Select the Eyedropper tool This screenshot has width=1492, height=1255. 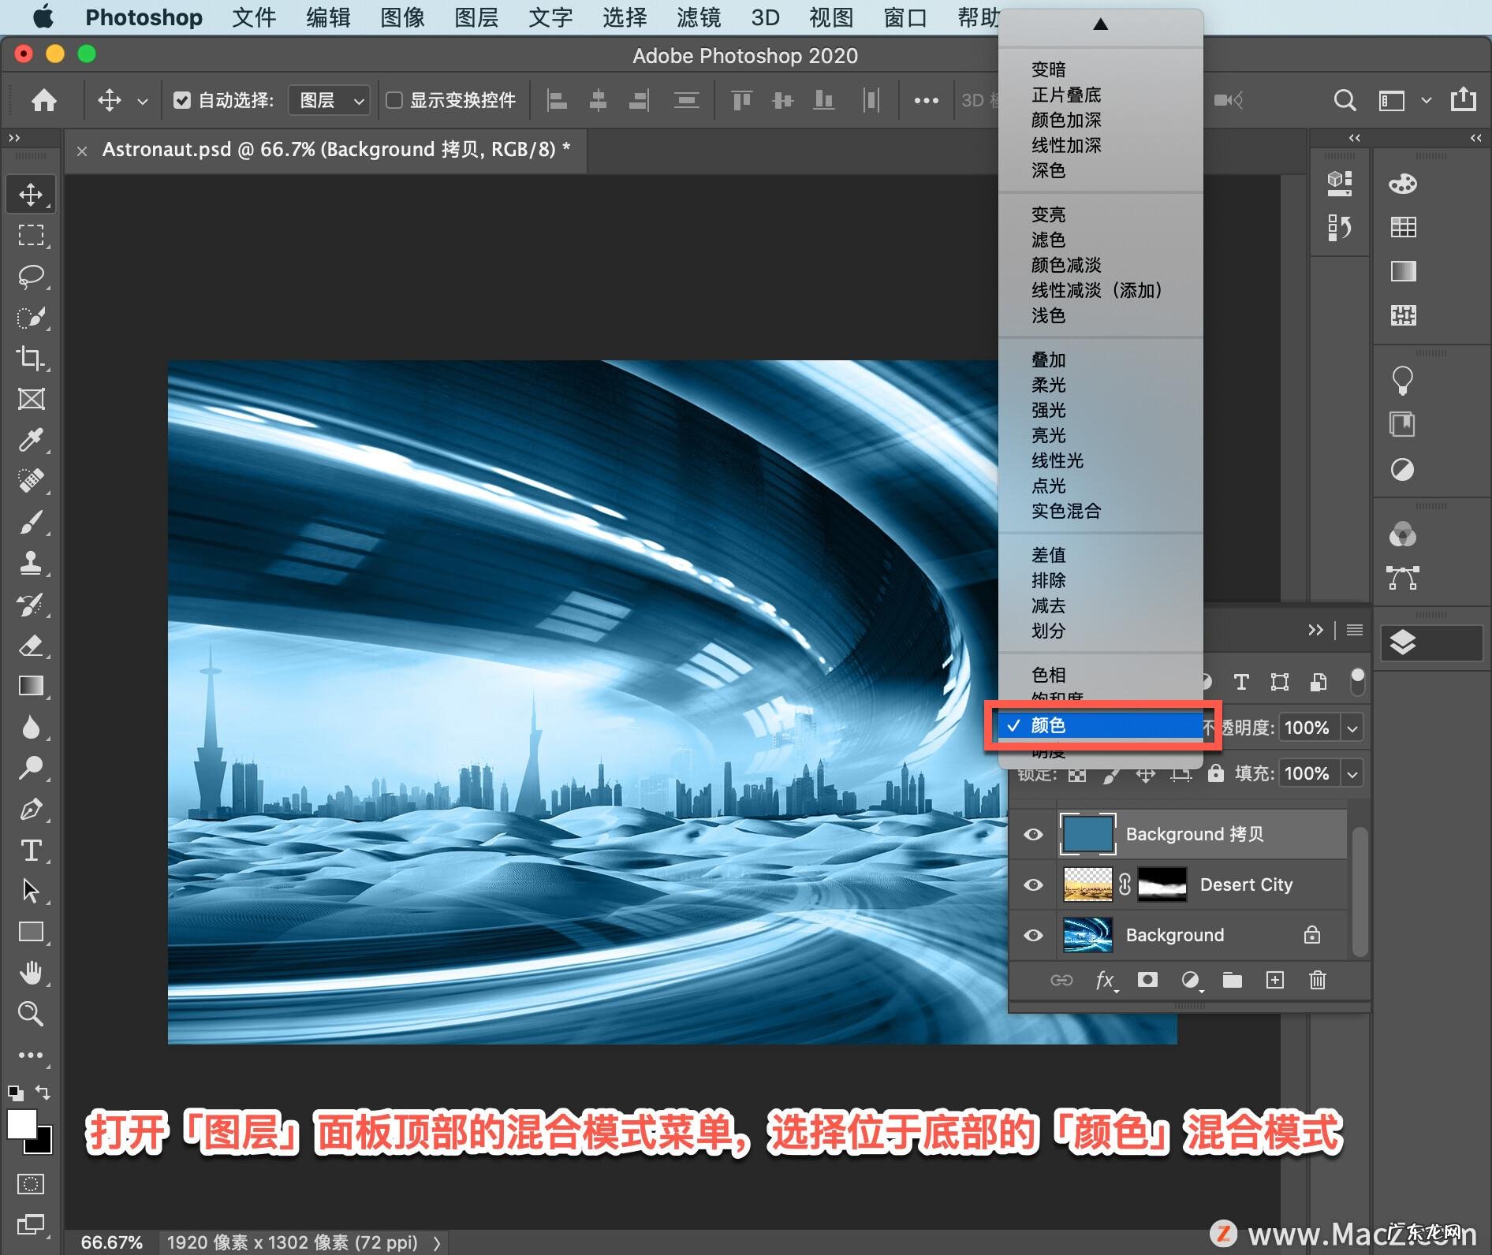coord(31,439)
